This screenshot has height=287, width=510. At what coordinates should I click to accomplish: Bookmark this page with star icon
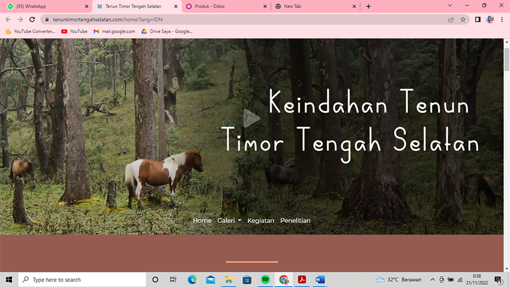pyautogui.click(x=463, y=20)
